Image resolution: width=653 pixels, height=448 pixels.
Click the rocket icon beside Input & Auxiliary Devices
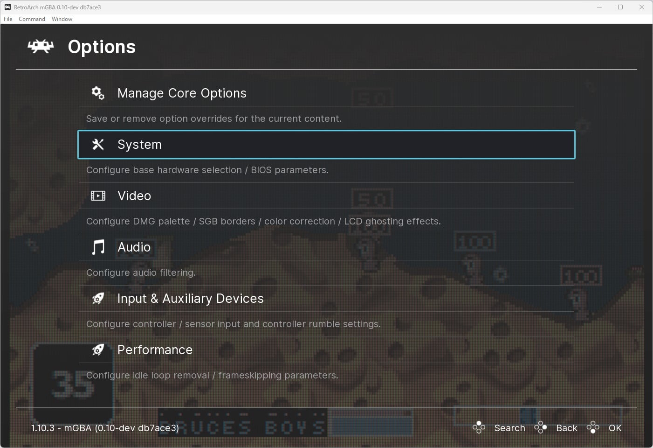[97, 298]
